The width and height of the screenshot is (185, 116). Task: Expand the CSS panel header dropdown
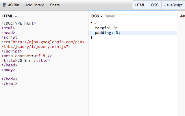97,16
